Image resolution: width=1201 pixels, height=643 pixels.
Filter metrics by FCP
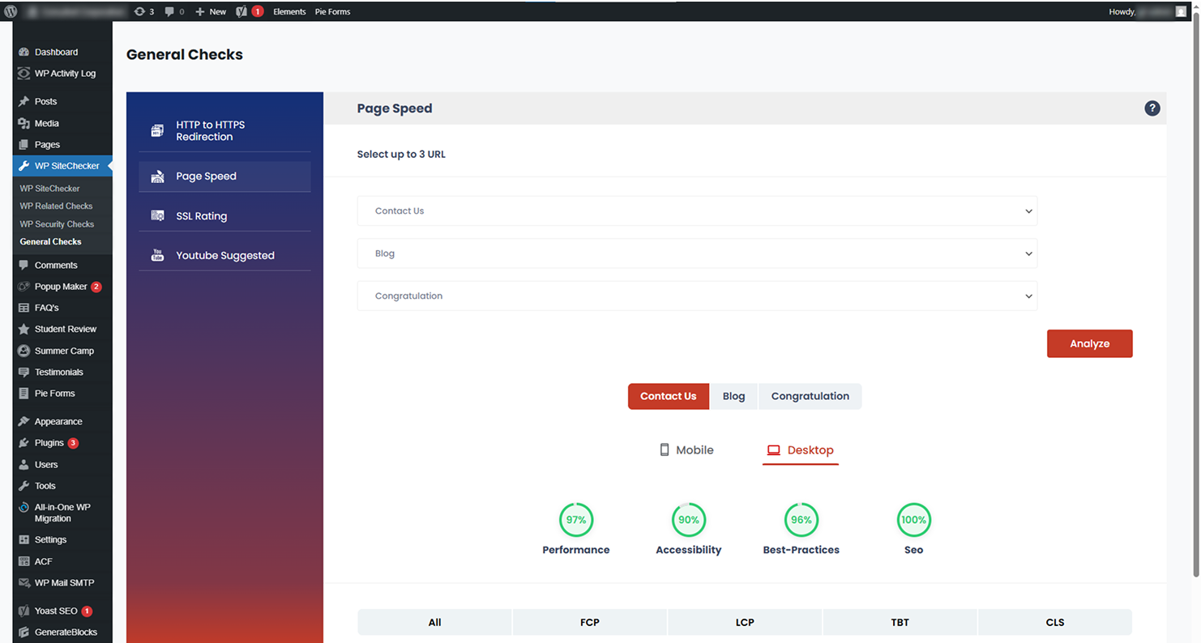click(589, 622)
